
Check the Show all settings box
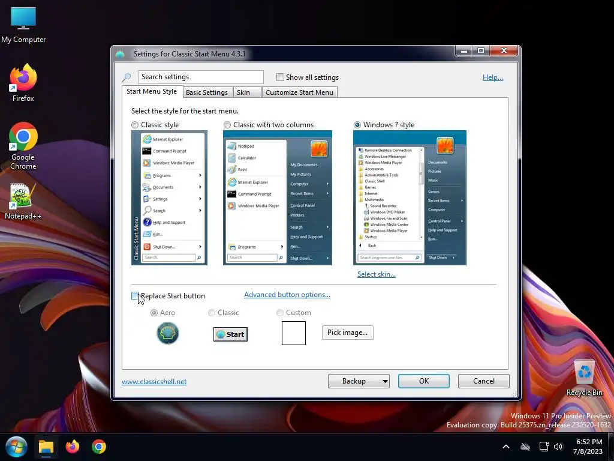280,77
